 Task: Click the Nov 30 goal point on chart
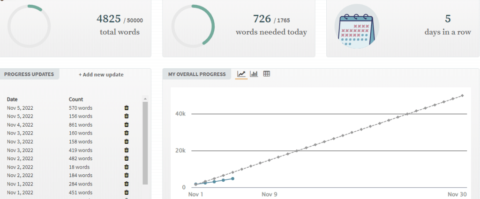462,96
